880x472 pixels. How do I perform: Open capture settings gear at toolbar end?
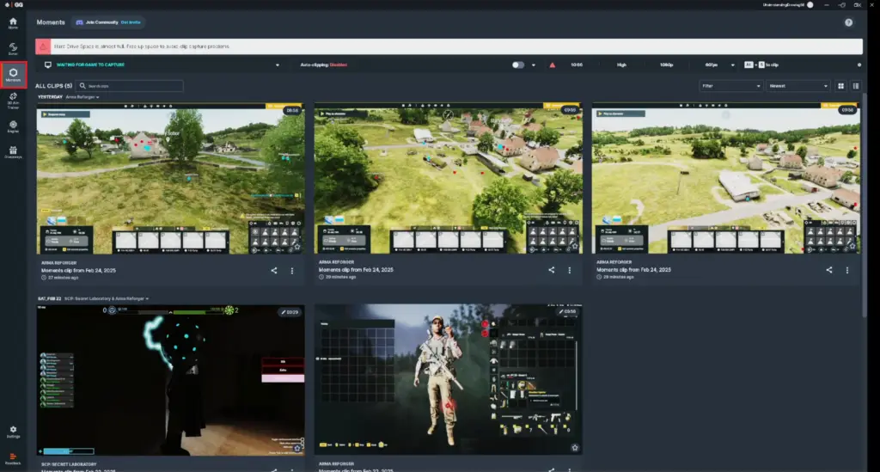[859, 65]
